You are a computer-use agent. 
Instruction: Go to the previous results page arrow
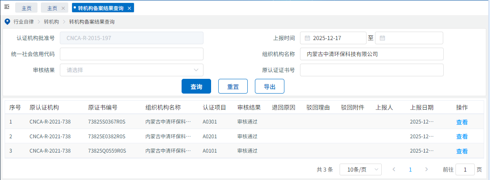(x=394, y=169)
